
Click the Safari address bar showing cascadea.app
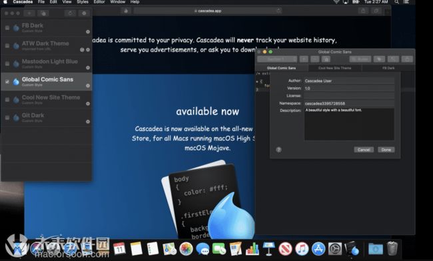[207, 11]
